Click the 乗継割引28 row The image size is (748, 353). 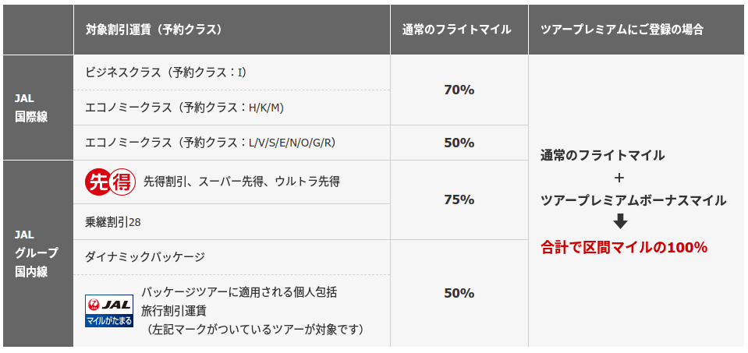click(232, 221)
